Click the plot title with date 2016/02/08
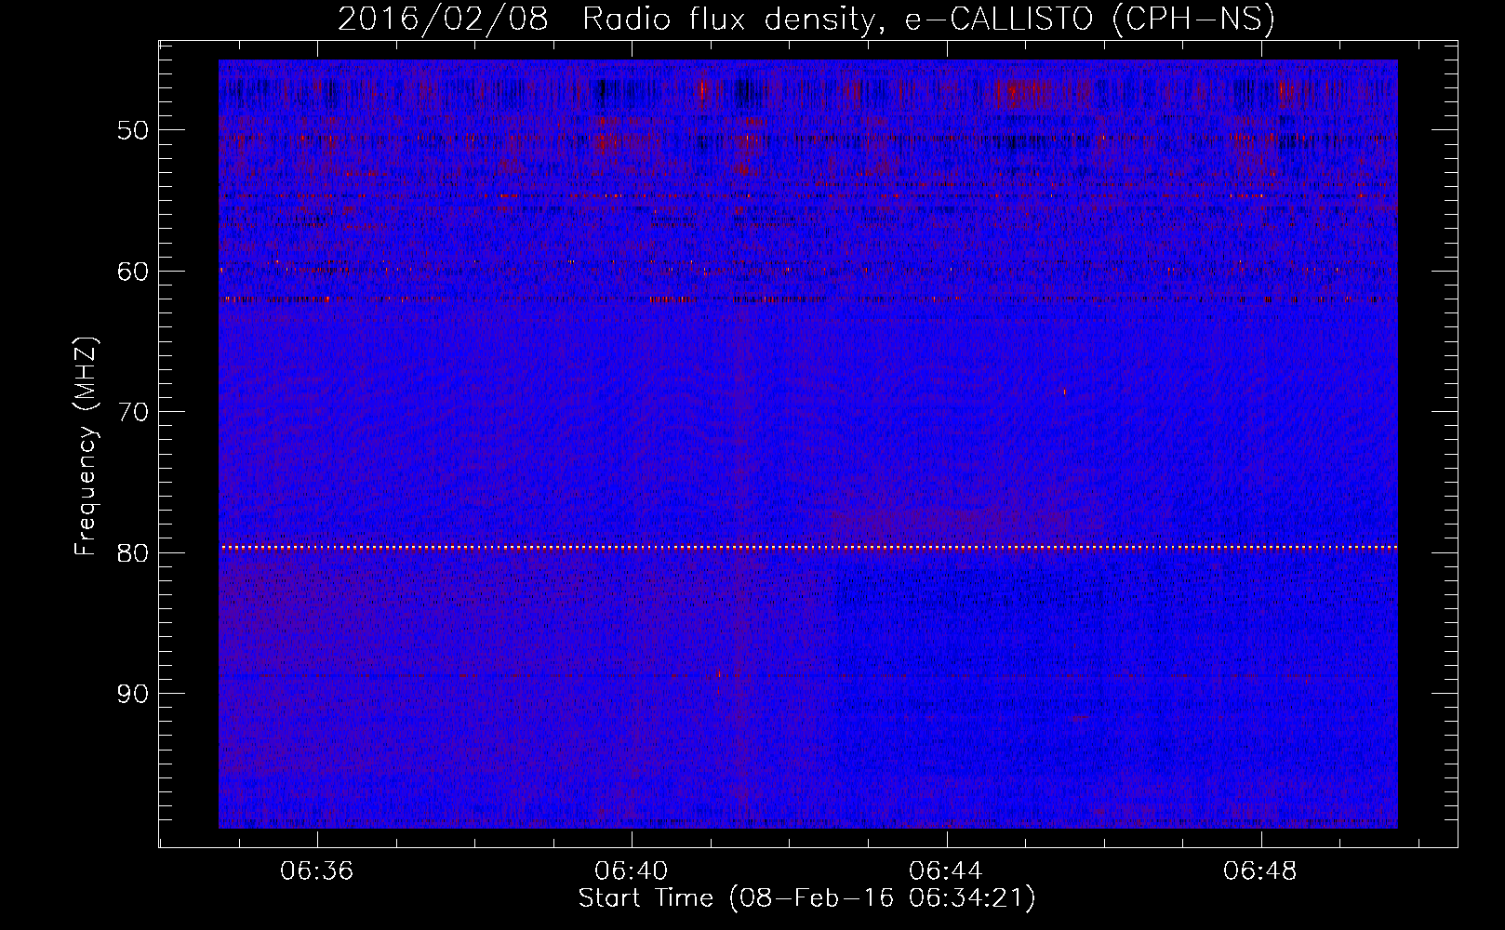This screenshot has height=930, width=1505. click(806, 20)
